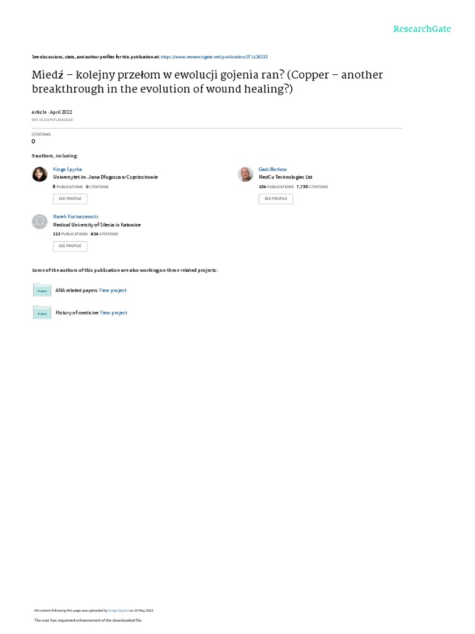This screenshot has height=634, width=475.
Task: Click View project for ANA related papers
Action: tap(113, 290)
